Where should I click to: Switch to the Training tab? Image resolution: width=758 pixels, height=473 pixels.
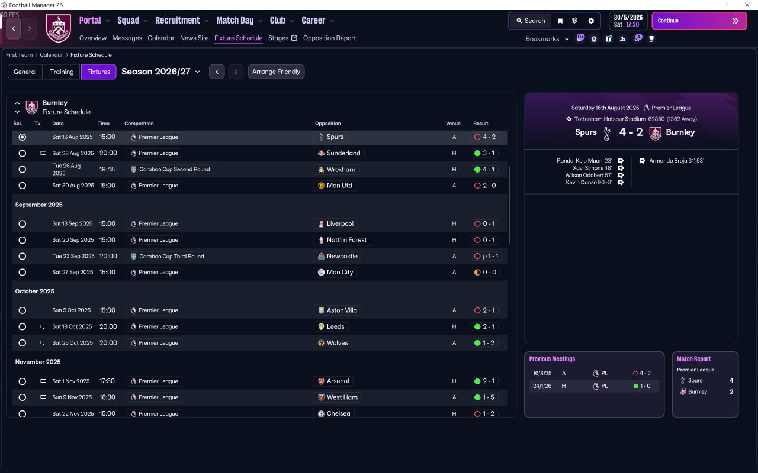[62, 72]
